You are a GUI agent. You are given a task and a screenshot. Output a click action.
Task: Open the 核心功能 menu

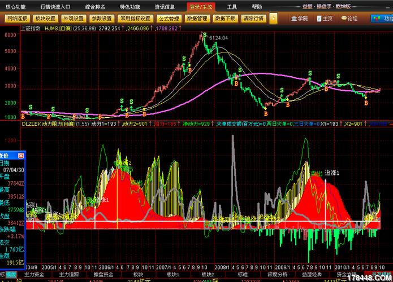(15, 7)
